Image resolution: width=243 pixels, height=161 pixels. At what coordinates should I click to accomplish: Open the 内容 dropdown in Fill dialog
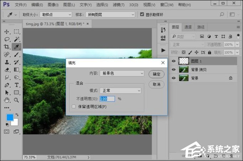(121, 73)
